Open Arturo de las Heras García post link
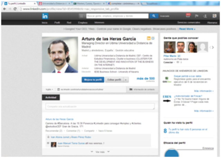This screenshot has width=221, height=158. (59, 119)
